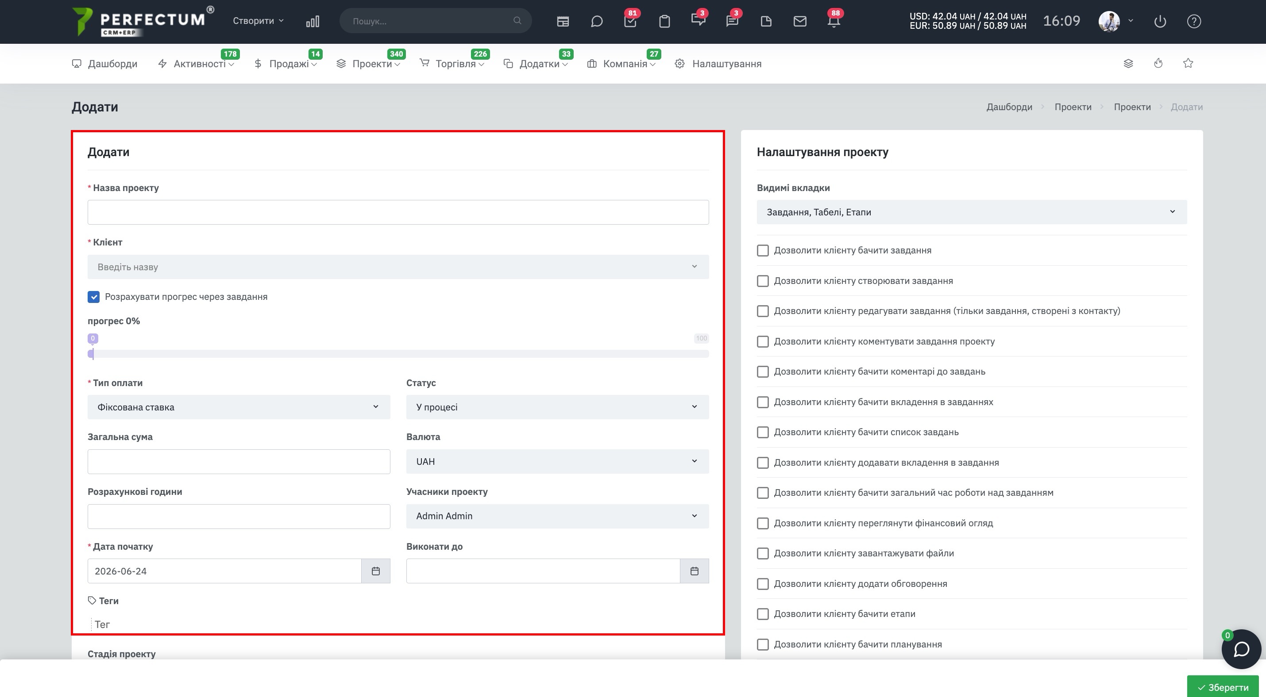1266x697 pixels.
Task: Check Дозволити клієнту завантажувати файли
Action: coord(763,553)
